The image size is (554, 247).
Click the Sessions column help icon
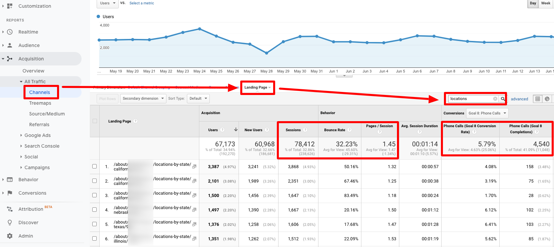305,130
